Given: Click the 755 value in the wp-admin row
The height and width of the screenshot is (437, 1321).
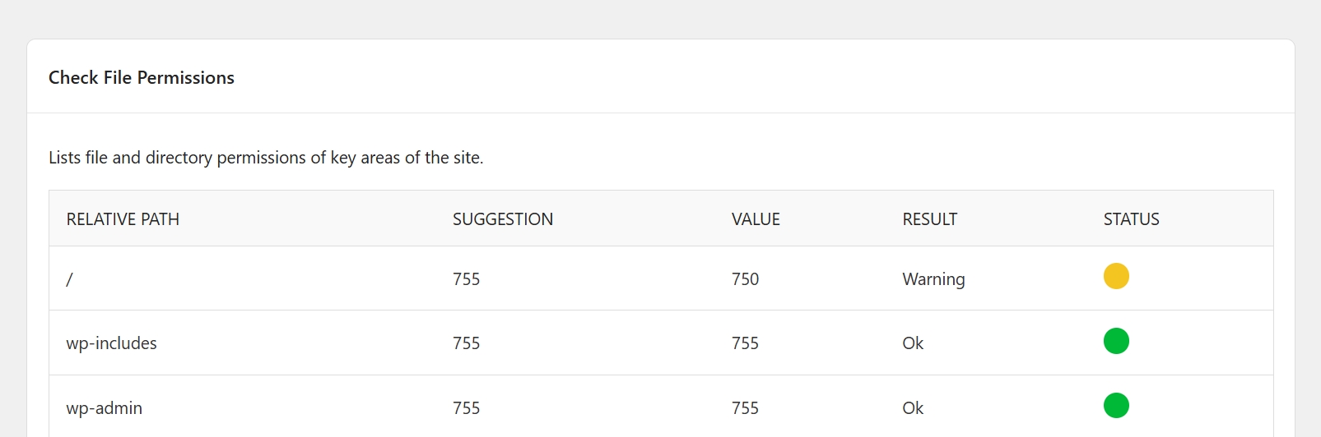Looking at the screenshot, I should coord(745,408).
